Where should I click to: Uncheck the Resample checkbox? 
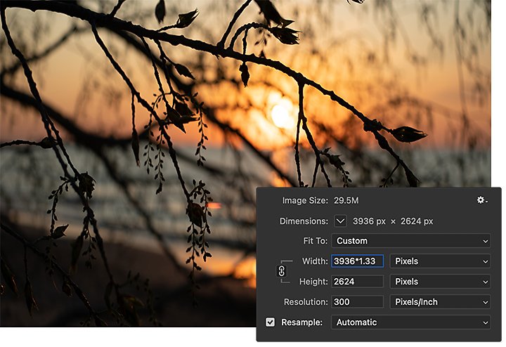click(271, 322)
